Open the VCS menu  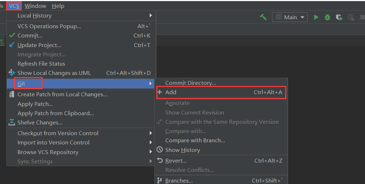click(14, 6)
